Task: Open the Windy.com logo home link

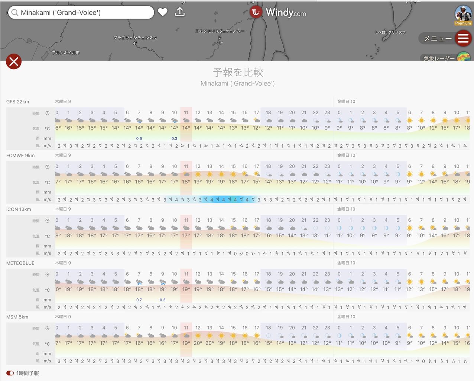Action: [279, 12]
